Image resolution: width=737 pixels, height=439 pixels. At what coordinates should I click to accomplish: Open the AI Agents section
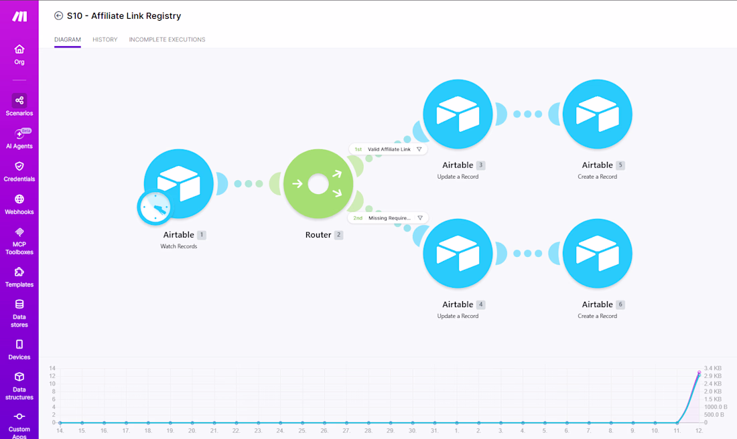coord(19,139)
